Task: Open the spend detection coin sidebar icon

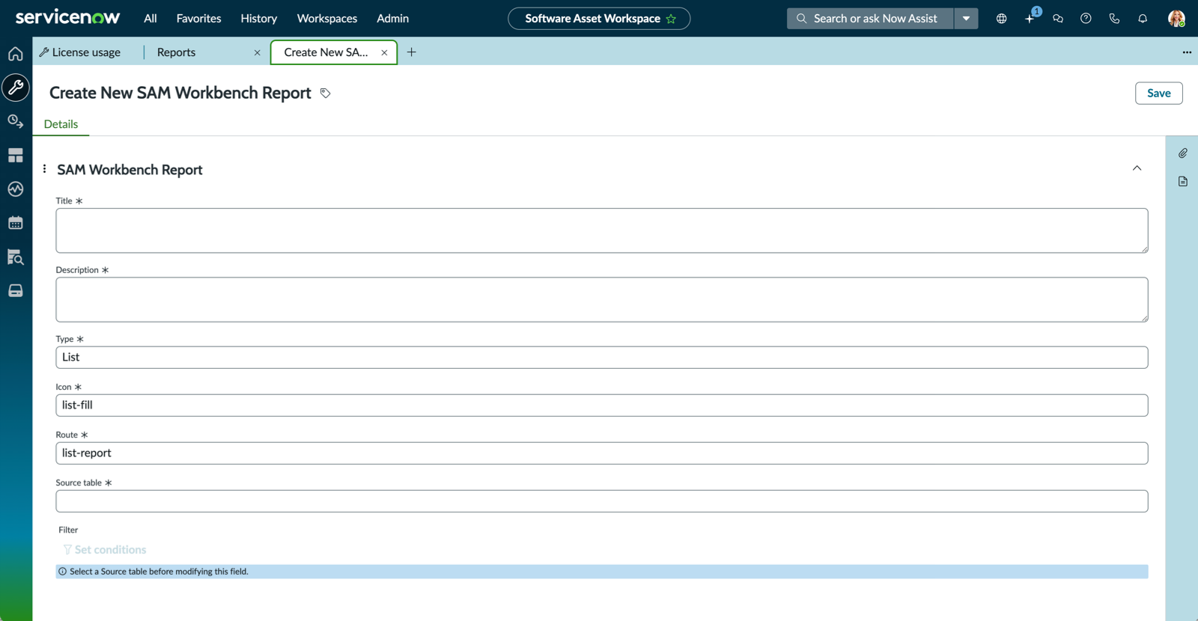Action: click(16, 121)
